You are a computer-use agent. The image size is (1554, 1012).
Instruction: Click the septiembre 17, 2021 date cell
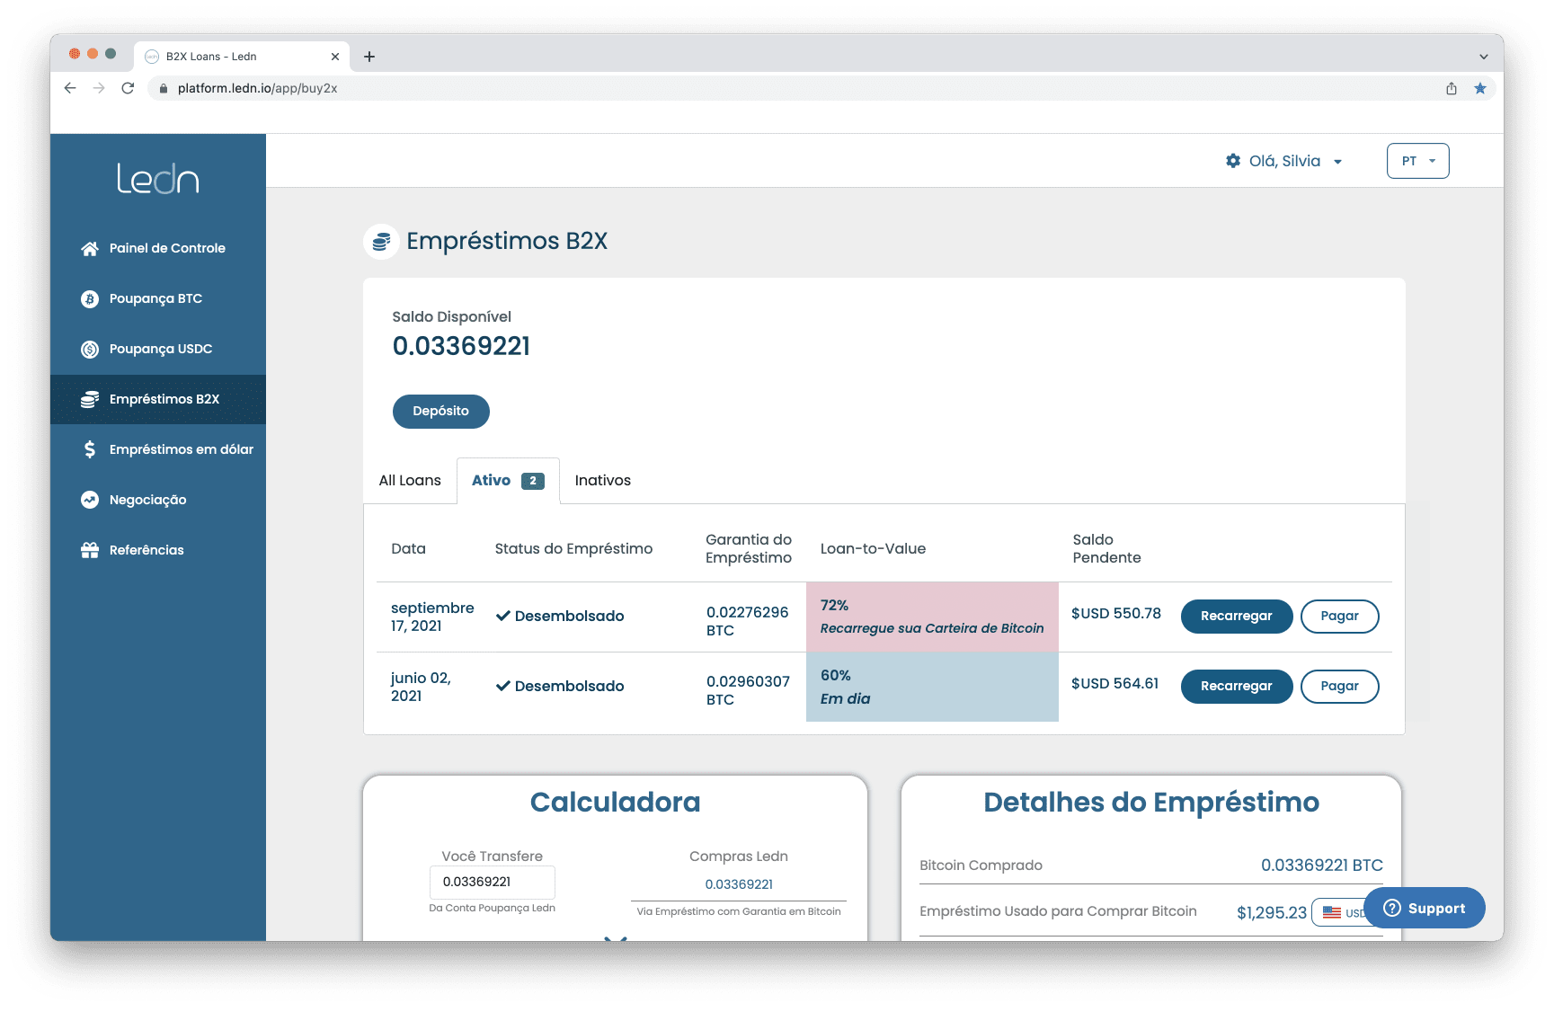432,617
